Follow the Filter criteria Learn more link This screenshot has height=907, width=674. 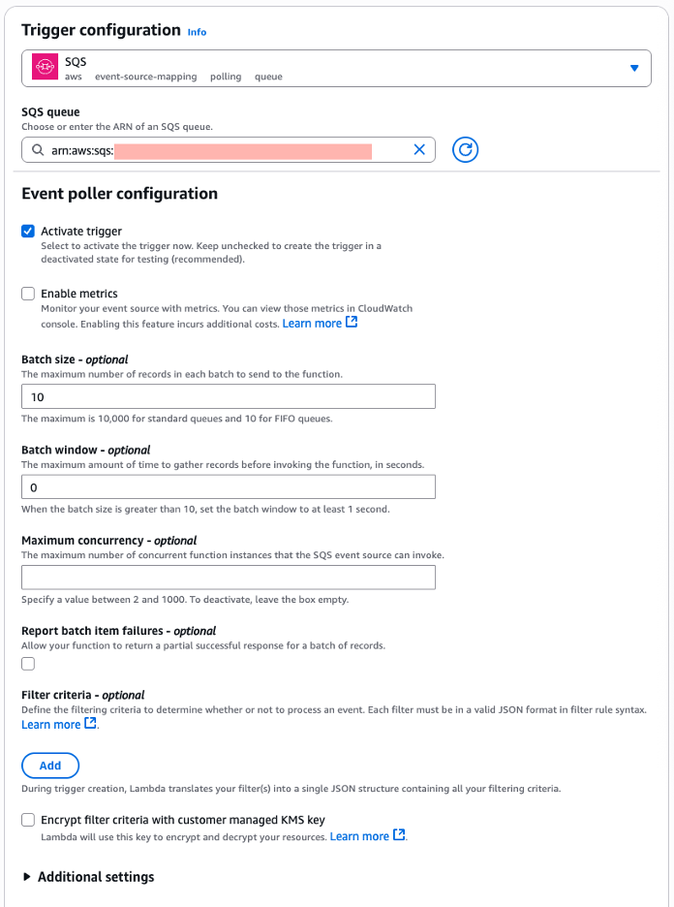coord(48,723)
